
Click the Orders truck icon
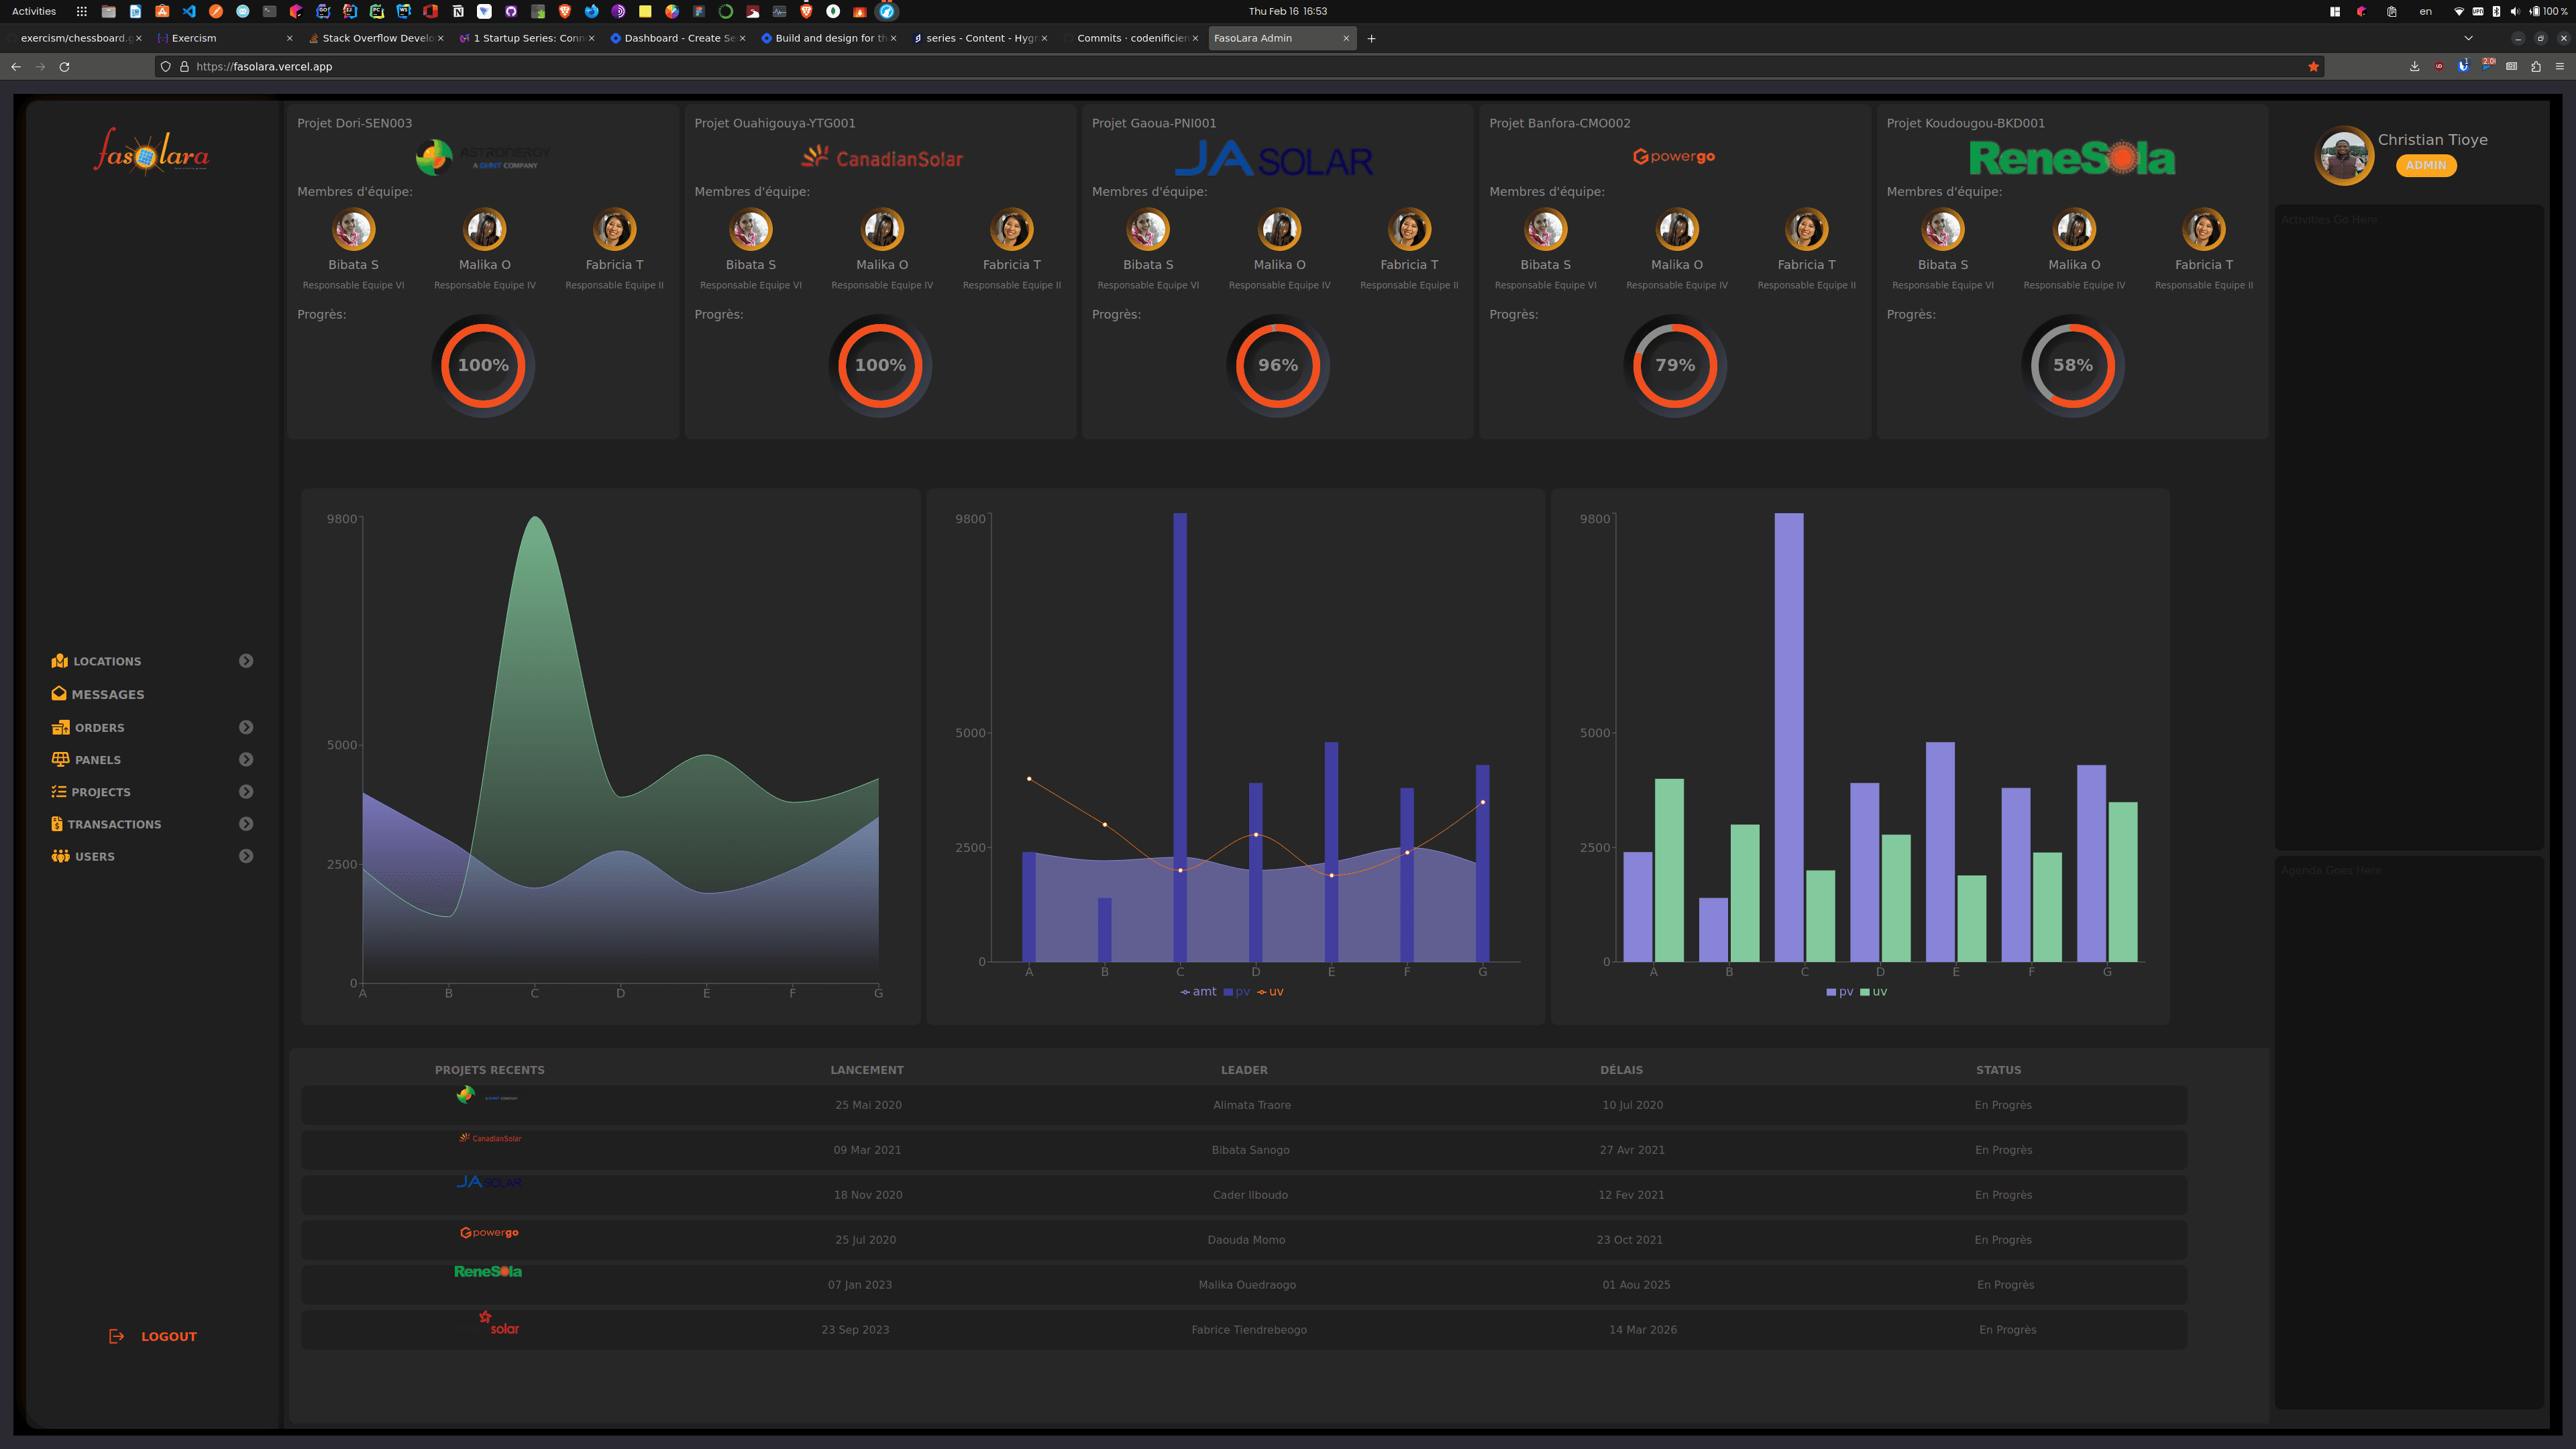[x=60, y=727]
